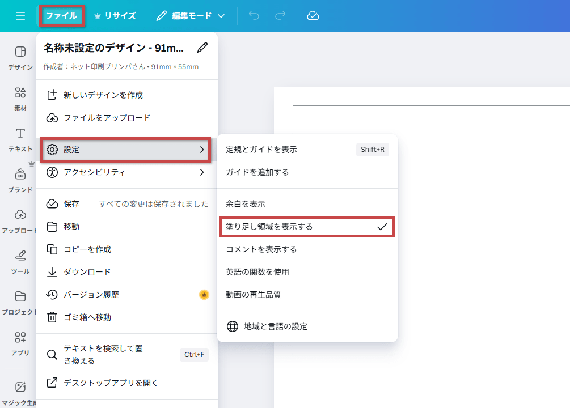Open the アプリ apps sidebar panel
This screenshot has width=570, height=408.
pyautogui.click(x=20, y=343)
